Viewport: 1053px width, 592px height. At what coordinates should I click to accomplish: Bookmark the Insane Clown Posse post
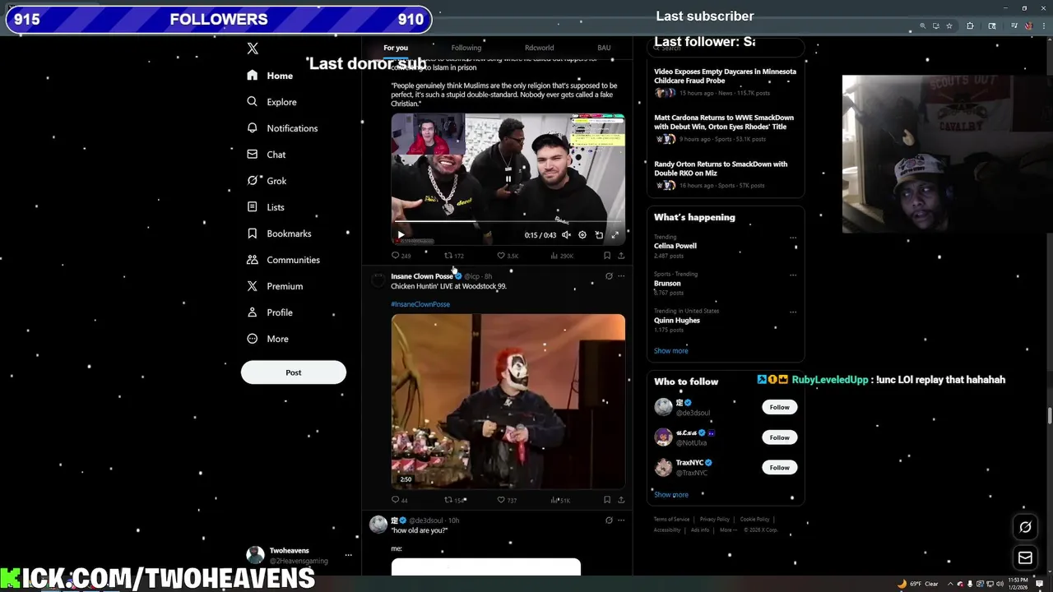point(607,500)
